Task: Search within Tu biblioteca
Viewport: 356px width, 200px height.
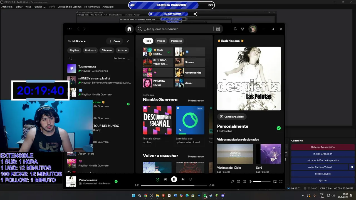Action: point(70,58)
